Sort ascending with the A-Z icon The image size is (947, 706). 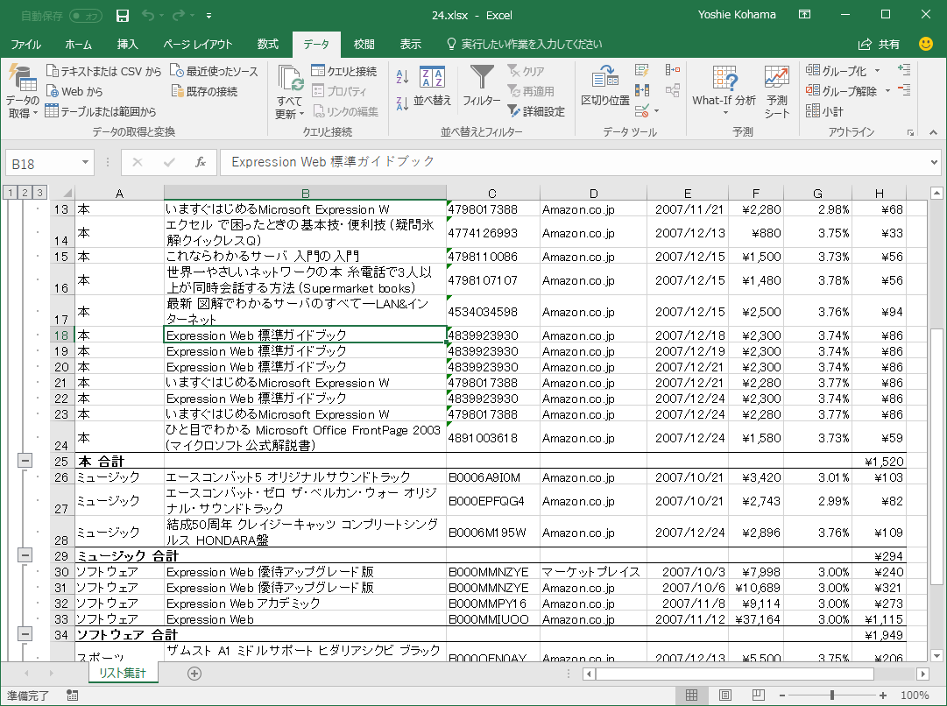402,76
